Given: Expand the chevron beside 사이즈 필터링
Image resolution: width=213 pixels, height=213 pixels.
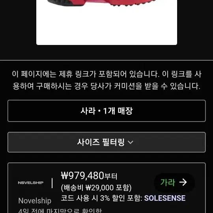Looking at the screenshot, I should [x=131, y=142].
